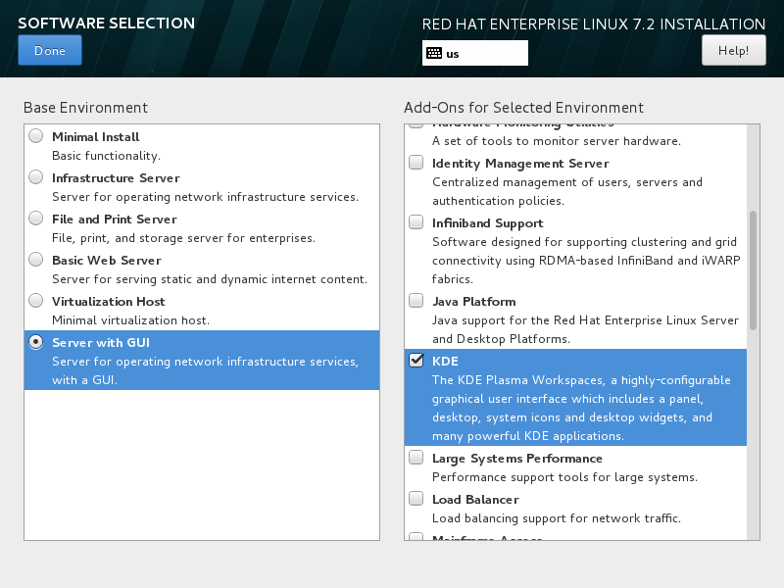784x588 pixels.
Task: Click the Done button
Action: coord(50,51)
